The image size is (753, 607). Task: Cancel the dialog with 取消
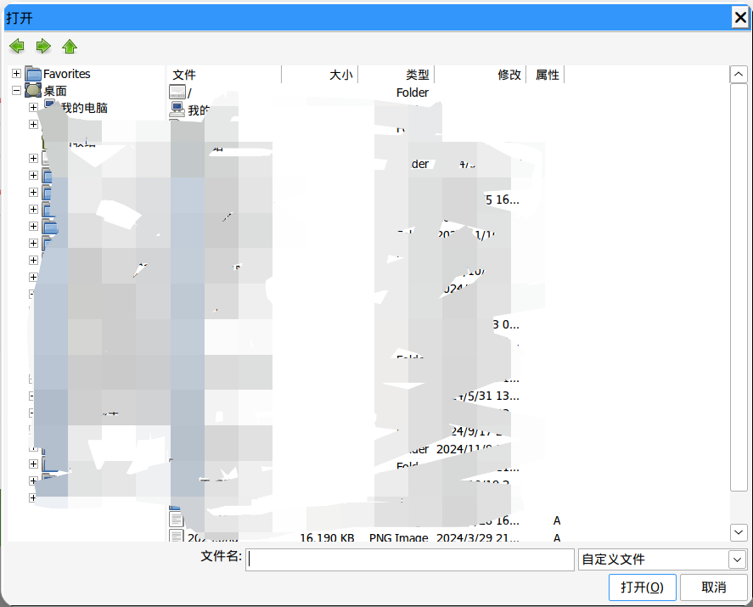[714, 587]
